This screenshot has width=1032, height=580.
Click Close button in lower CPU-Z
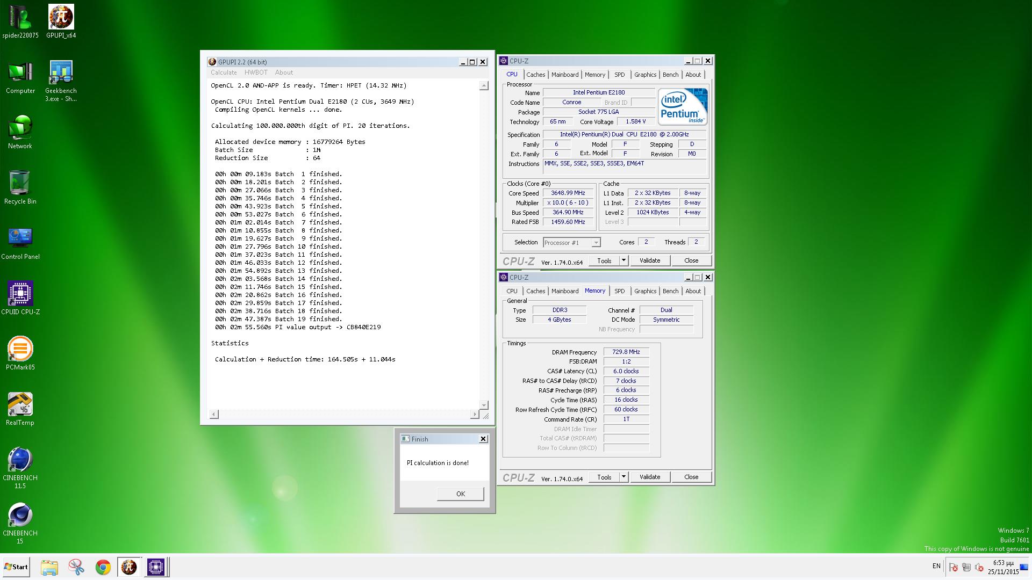pos(691,477)
